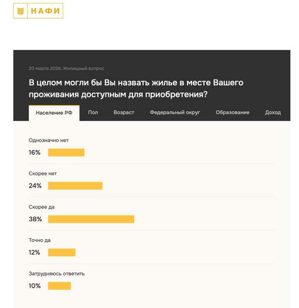299x308 pixels.
Task: Switch to the Доход tab
Action: tap(272, 112)
